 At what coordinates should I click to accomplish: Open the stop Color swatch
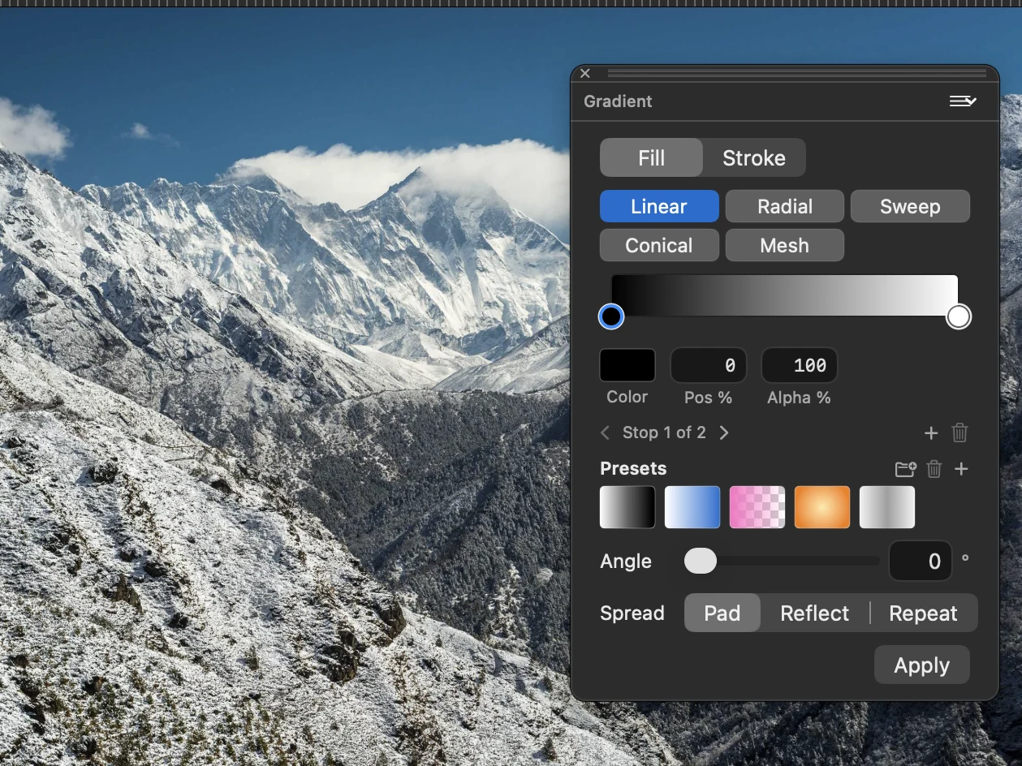point(627,365)
